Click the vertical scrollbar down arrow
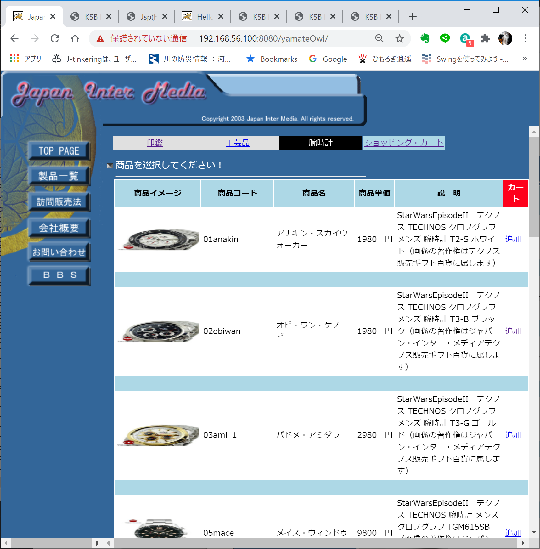Screen dimensions: 540x549 click(x=534, y=532)
